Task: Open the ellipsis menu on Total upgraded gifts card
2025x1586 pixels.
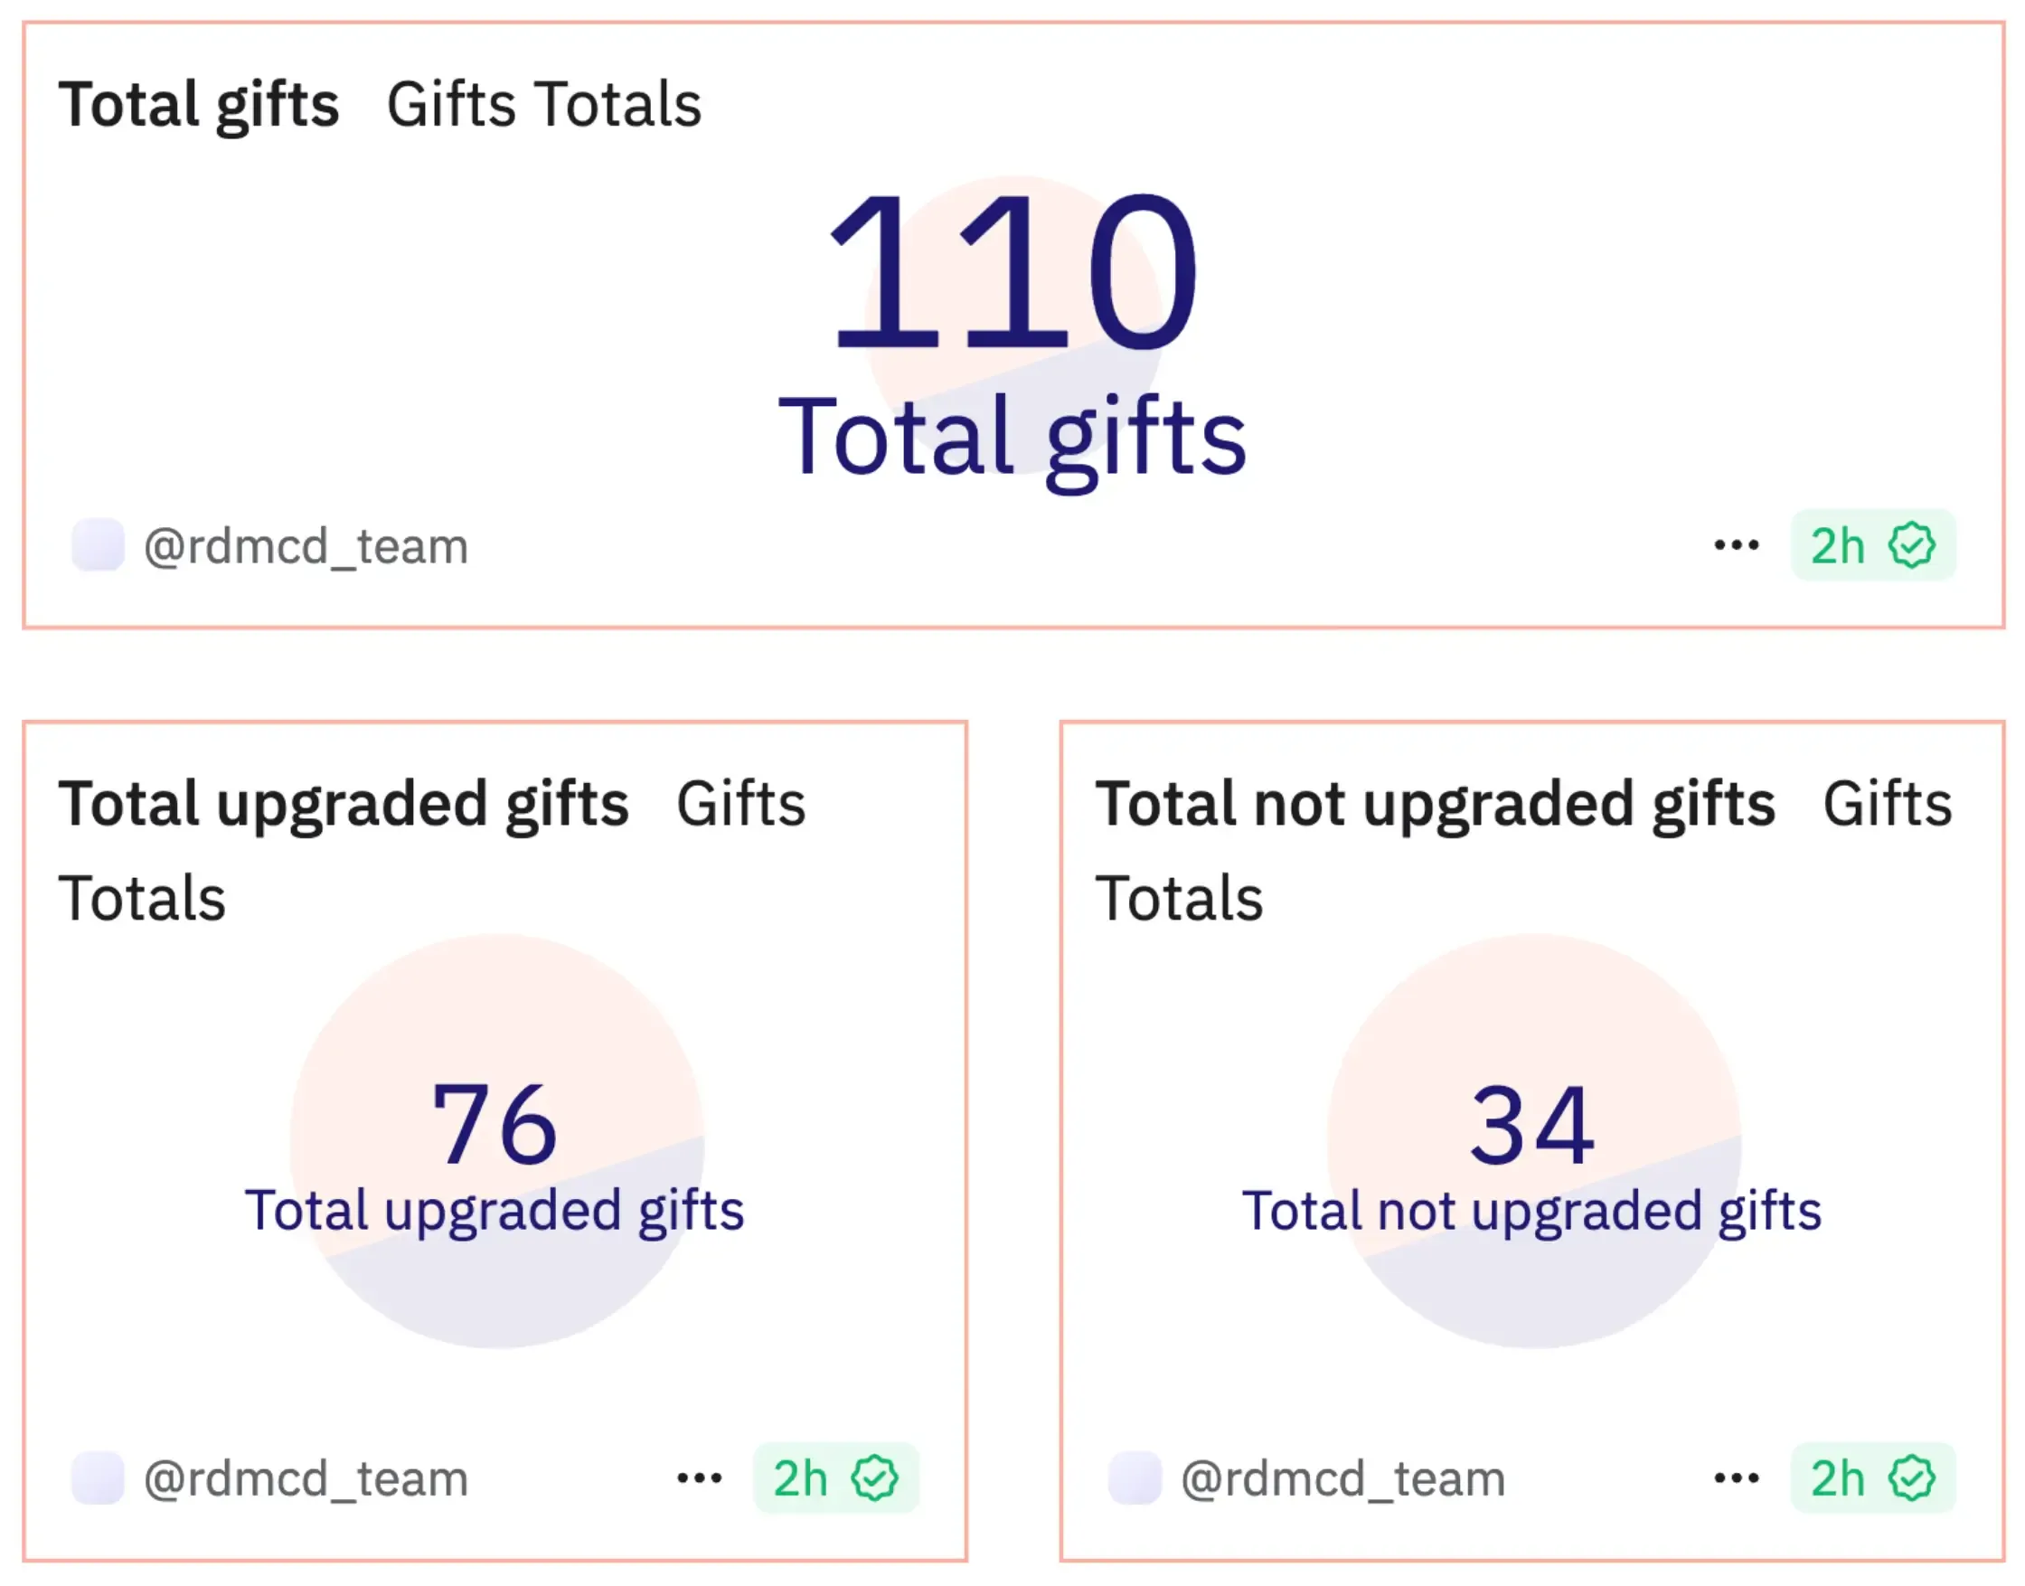Action: 698,1478
